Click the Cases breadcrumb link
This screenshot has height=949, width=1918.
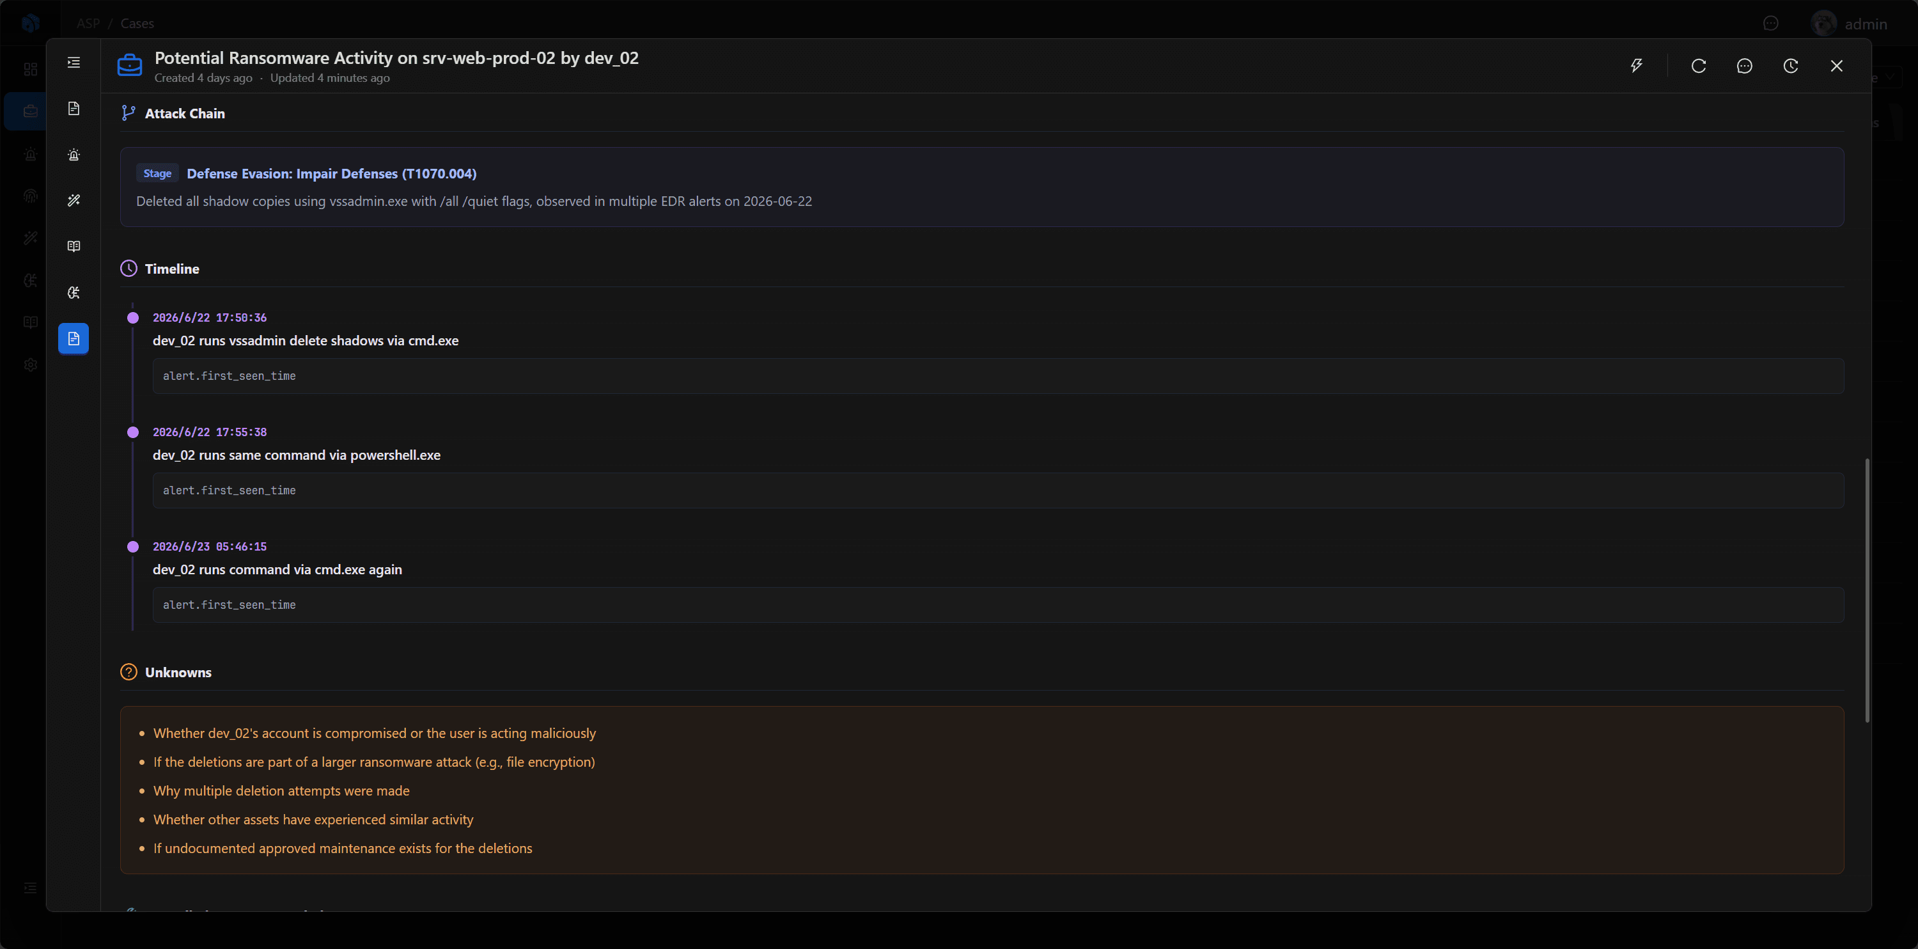[x=137, y=24]
